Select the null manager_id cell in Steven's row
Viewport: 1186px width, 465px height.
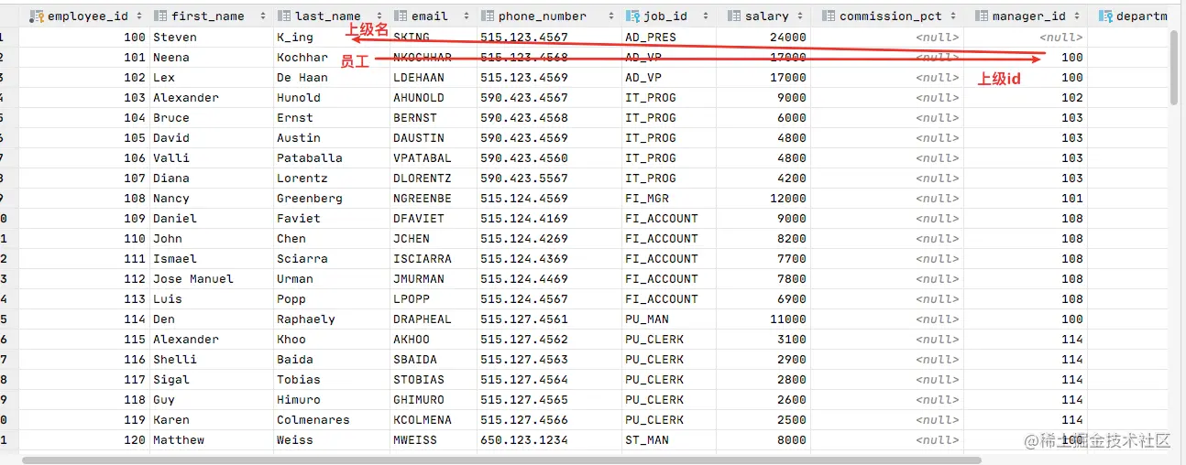pyautogui.click(x=1061, y=38)
